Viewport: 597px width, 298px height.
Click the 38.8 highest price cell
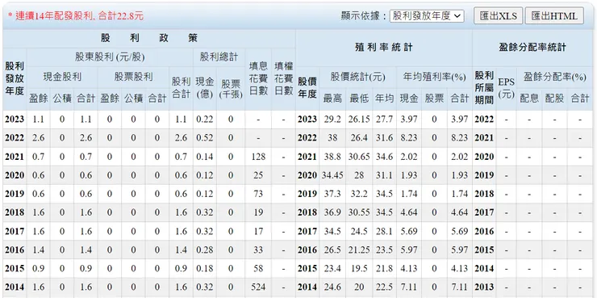point(332,157)
